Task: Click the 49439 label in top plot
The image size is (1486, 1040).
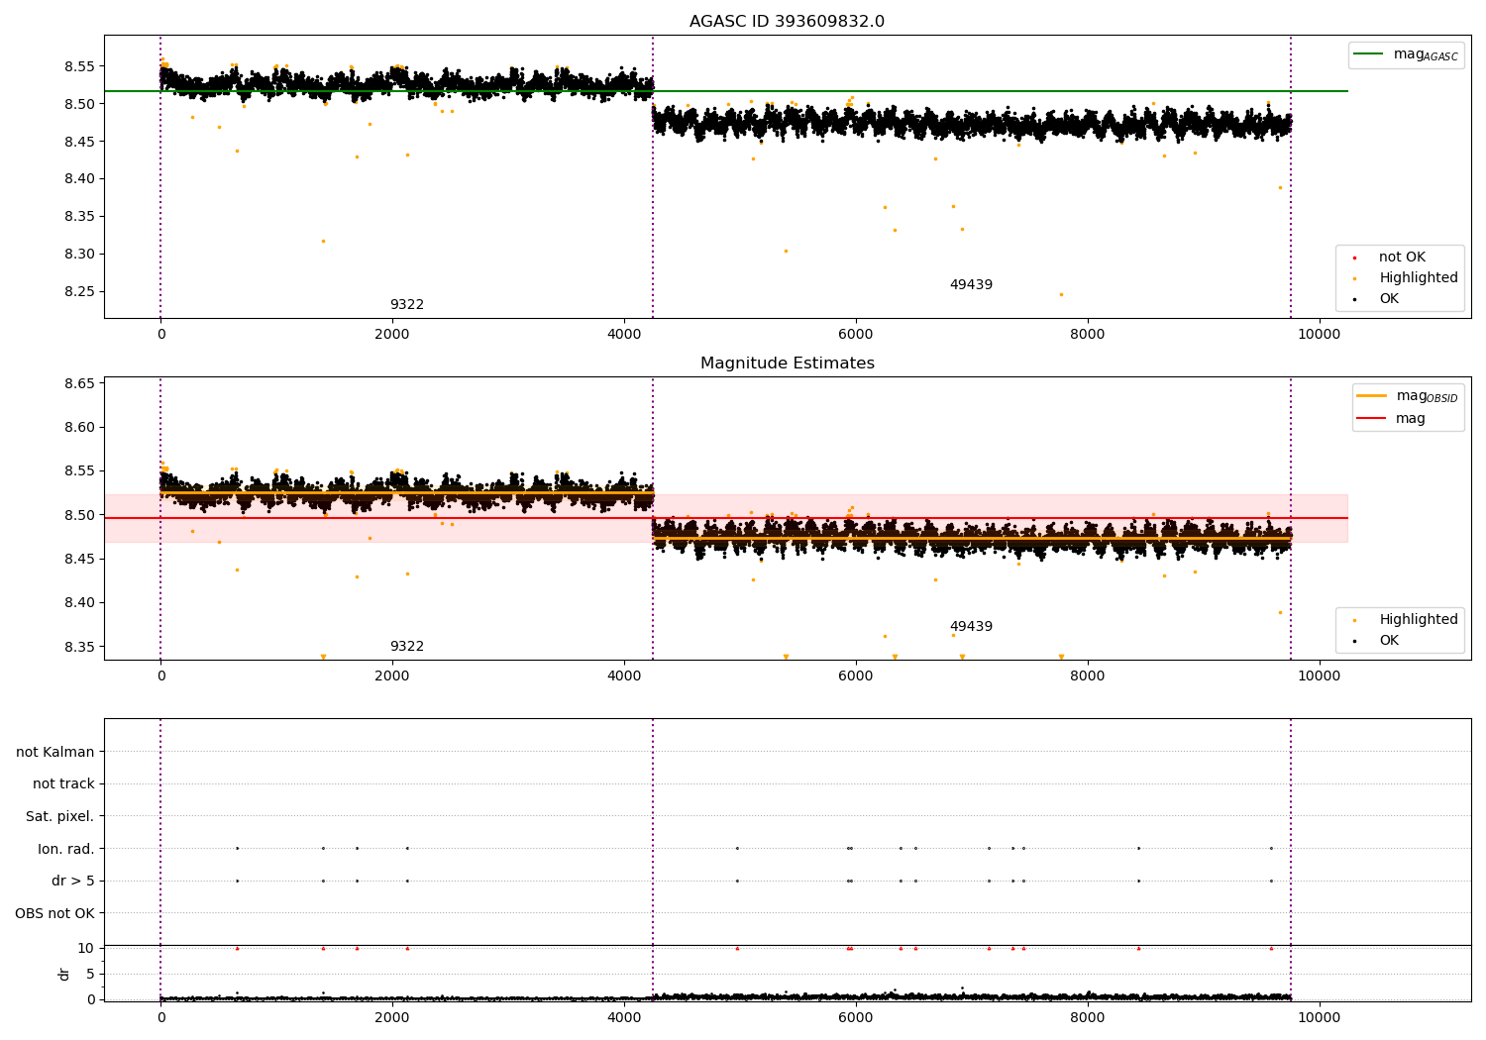Action: point(971,285)
